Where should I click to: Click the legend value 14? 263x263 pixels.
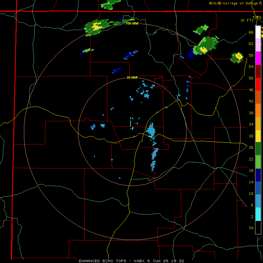click(251, 182)
